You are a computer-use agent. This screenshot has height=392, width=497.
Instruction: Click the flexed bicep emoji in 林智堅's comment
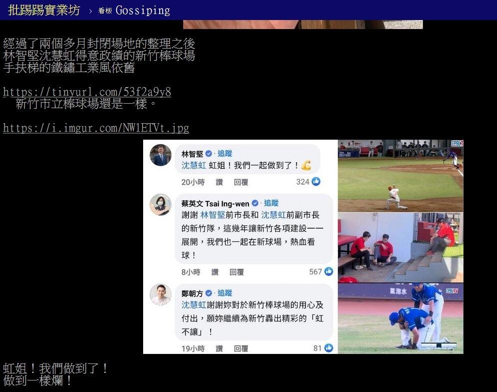pyautogui.click(x=306, y=165)
